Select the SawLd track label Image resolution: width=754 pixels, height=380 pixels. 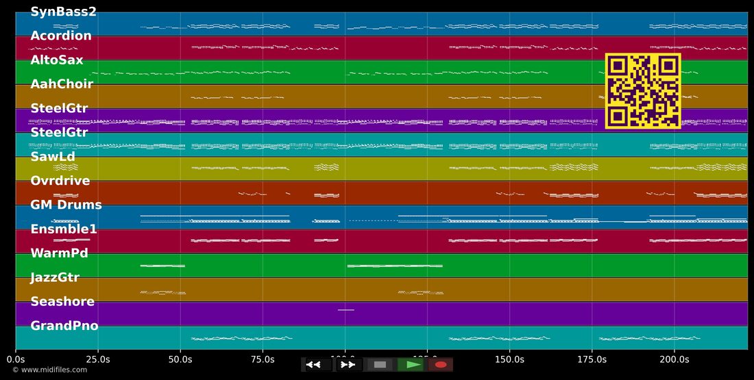coord(52,157)
